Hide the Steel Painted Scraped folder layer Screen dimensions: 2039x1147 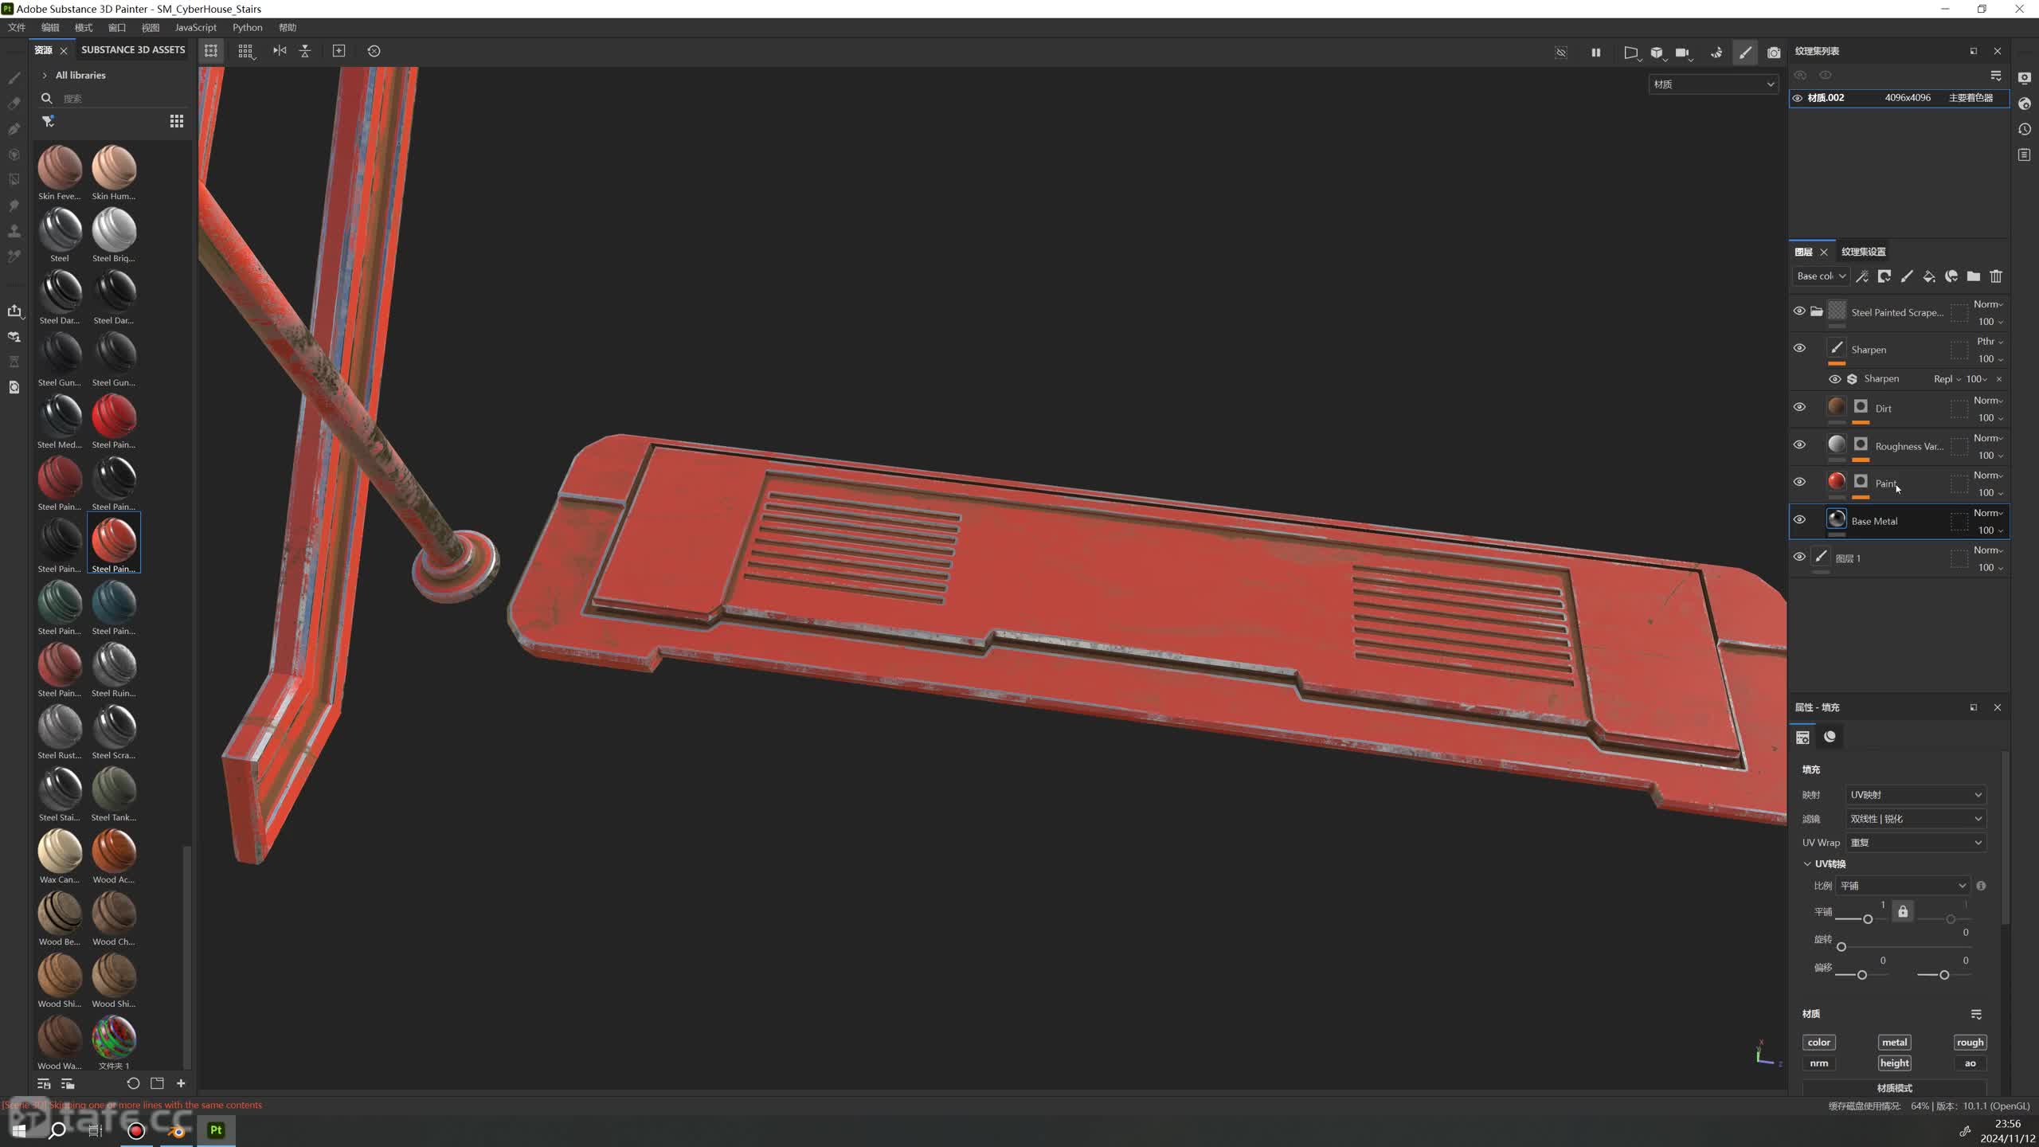[1799, 311]
